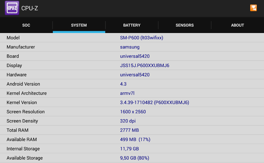Open the BATTERY tab
Viewport: 264px width, 163px height.
(132, 25)
